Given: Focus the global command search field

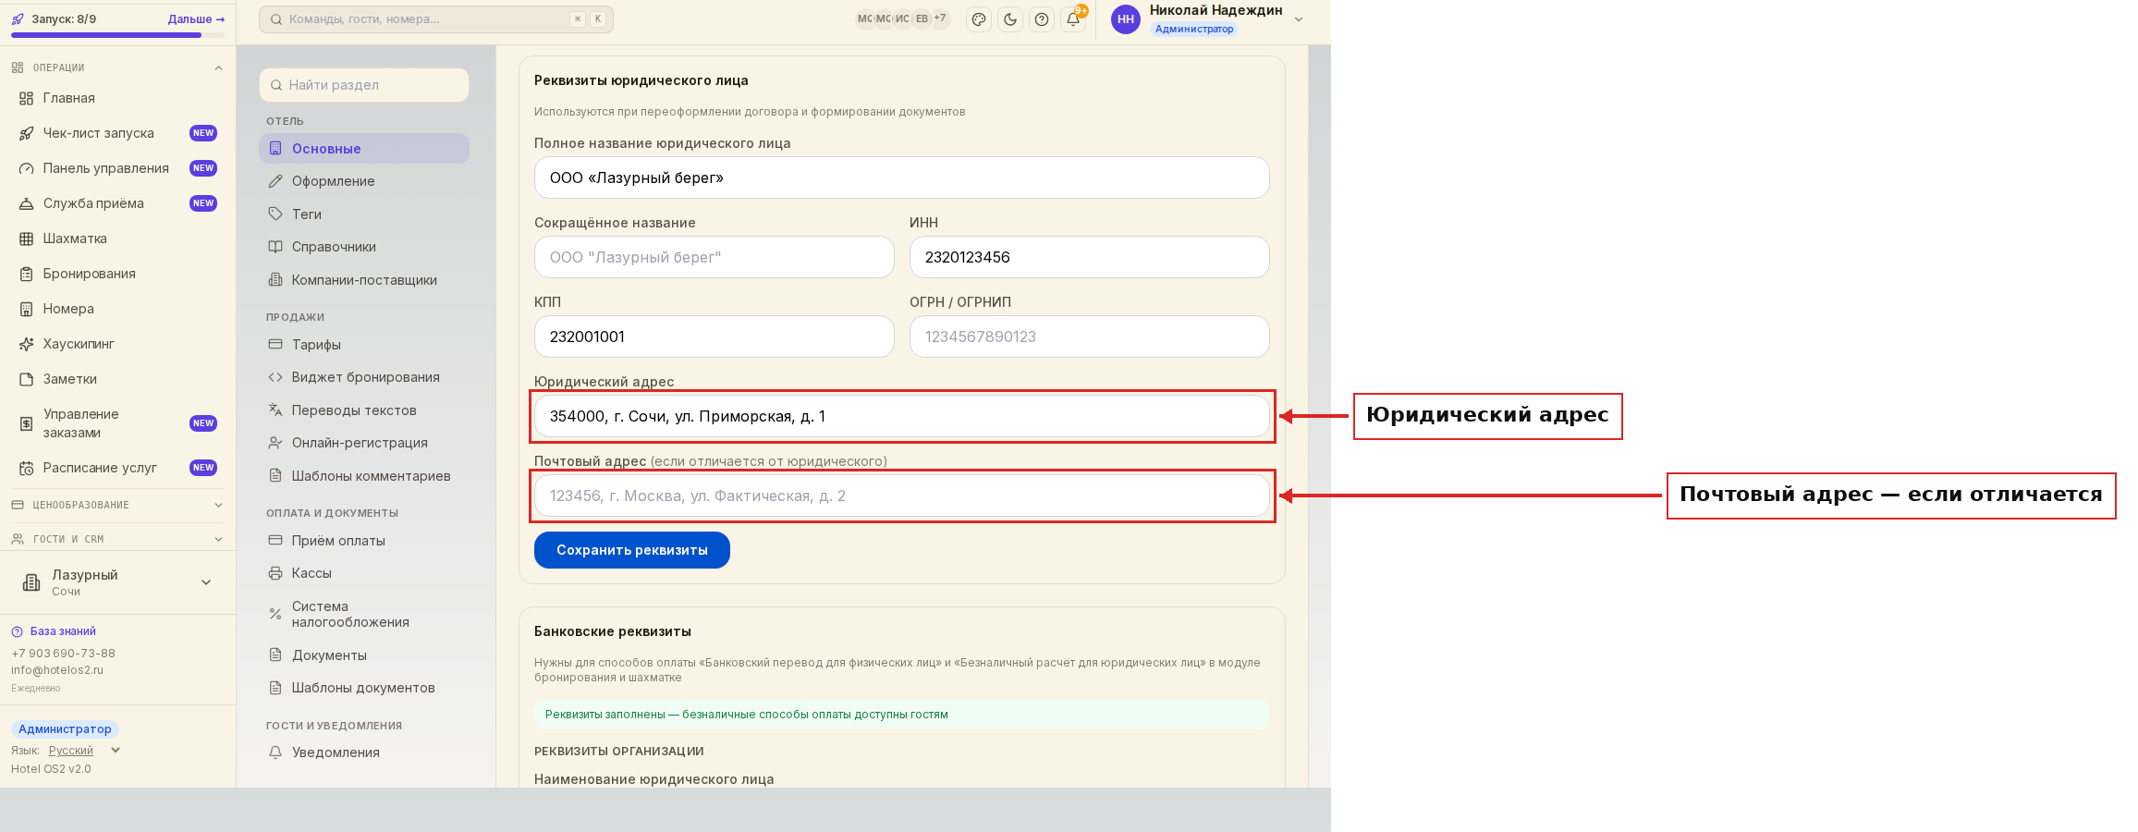Looking at the screenshot, I should coord(436,19).
